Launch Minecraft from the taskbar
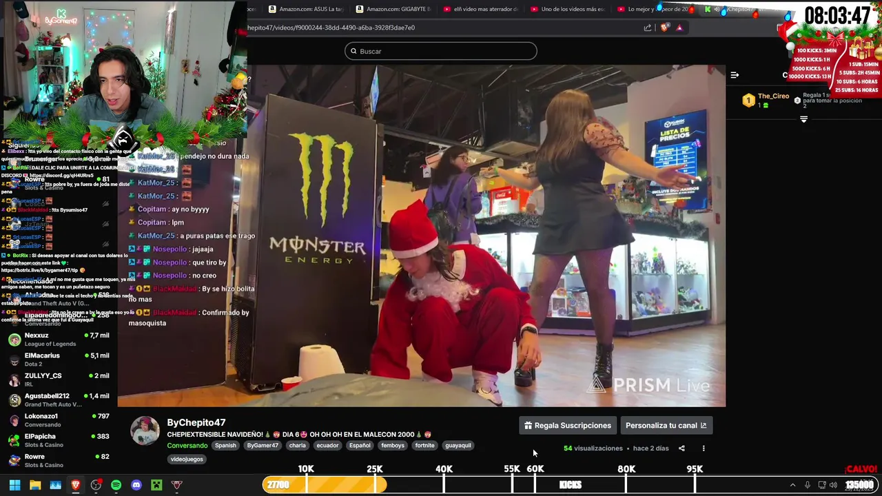Image resolution: width=882 pixels, height=496 pixels. click(156, 485)
